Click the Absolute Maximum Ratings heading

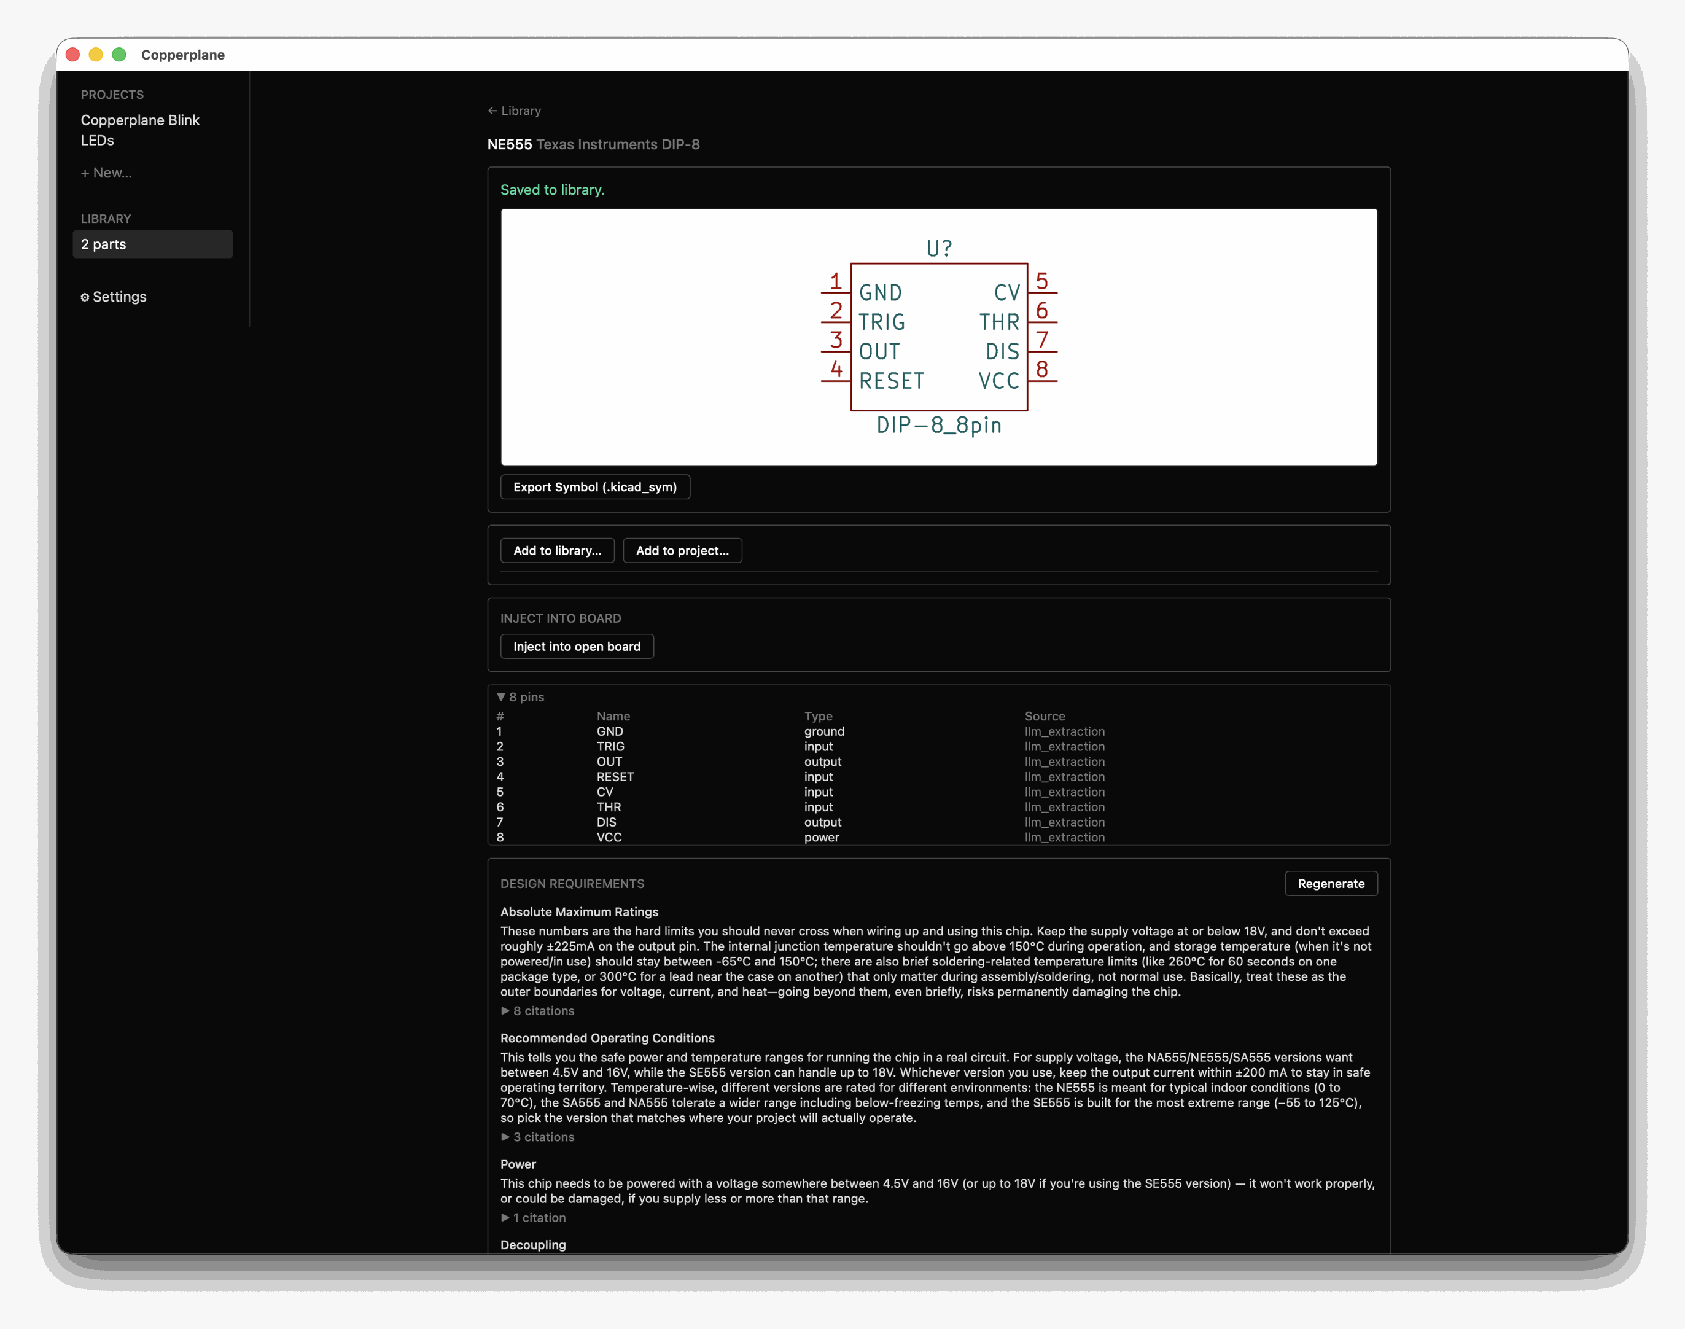(579, 912)
